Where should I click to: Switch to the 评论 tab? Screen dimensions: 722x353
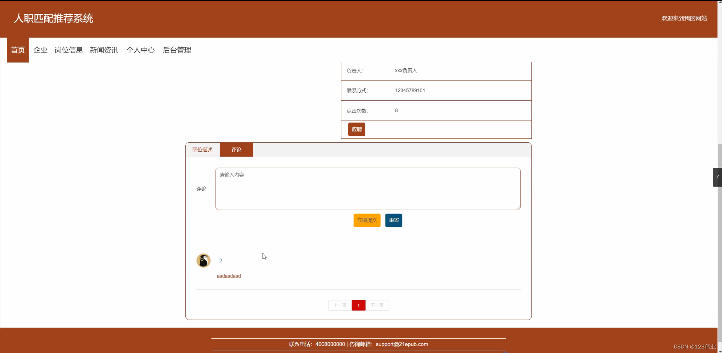pyautogui.click(x=236, y=149)
